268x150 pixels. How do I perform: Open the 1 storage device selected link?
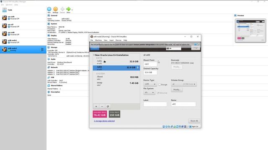[104, 121]
